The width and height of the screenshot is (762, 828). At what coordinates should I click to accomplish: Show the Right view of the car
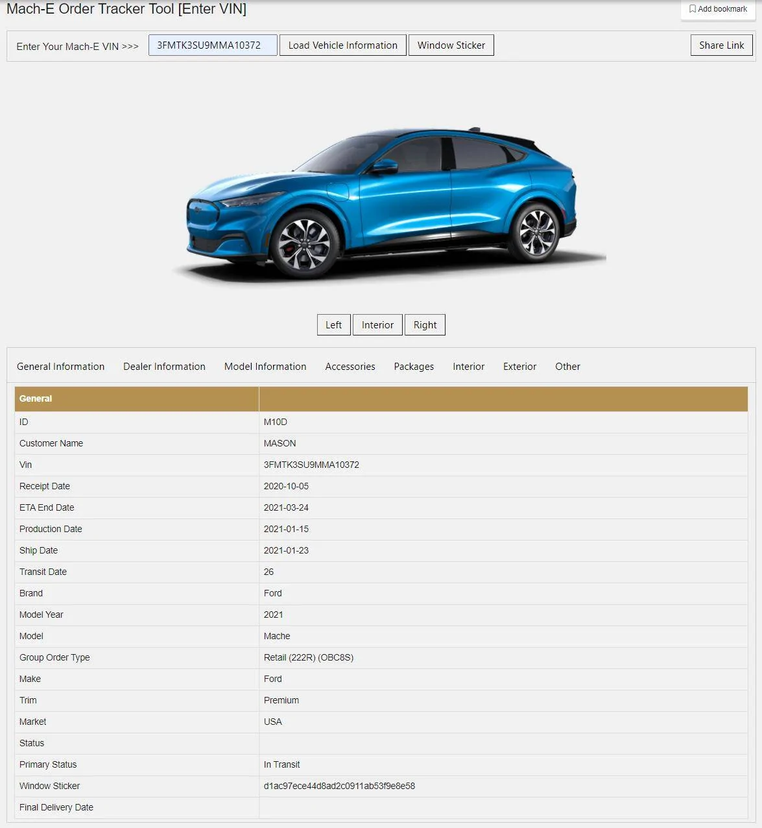(x=425, y=325)
